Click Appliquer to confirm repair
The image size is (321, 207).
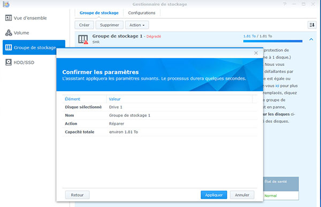(213, 195)
